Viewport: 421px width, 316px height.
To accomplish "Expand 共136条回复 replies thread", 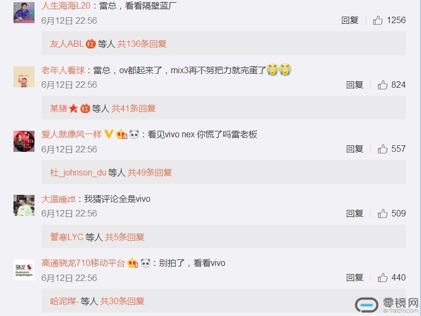I will [x=142, y=44].
